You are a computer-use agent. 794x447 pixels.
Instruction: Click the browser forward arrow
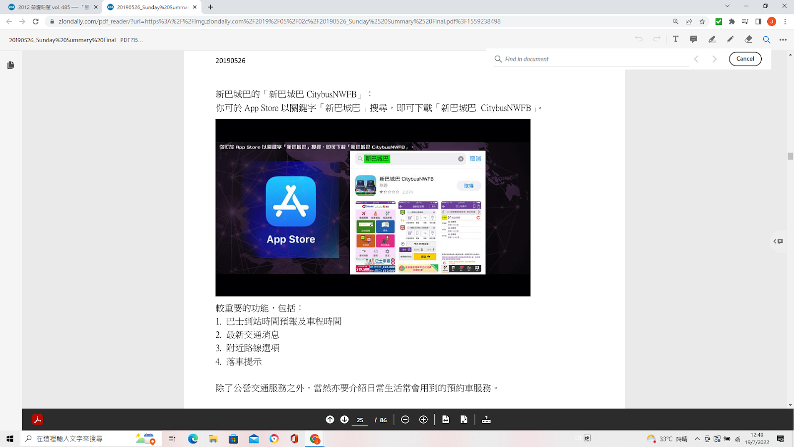(x=22, y=21)
